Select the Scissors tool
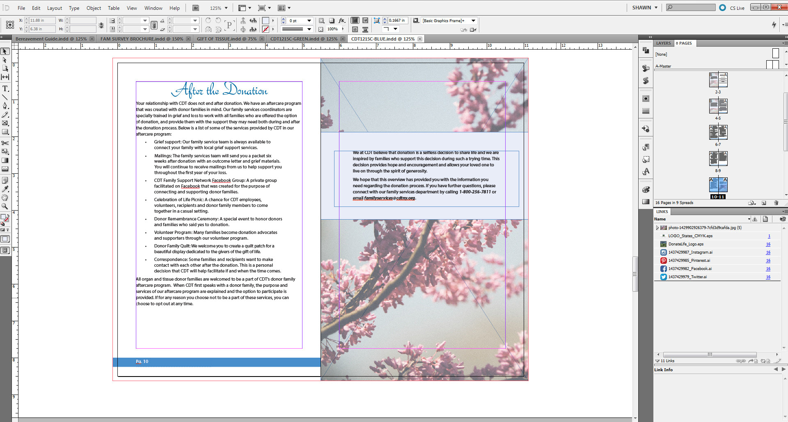Image resolution: width=788 pixels, height=422 pixels. coord(5,143)
